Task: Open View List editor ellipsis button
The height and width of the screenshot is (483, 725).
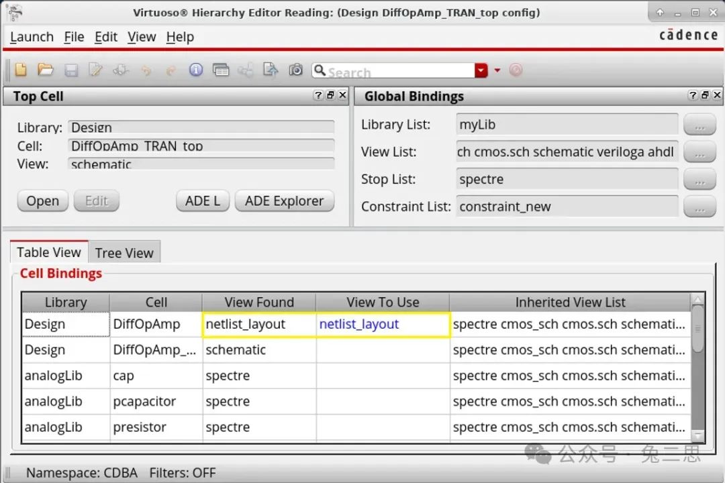Action: click(x=699, y=152)
